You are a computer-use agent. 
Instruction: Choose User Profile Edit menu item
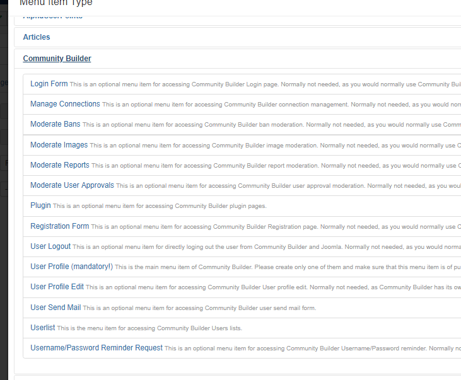tap(57, 287)
